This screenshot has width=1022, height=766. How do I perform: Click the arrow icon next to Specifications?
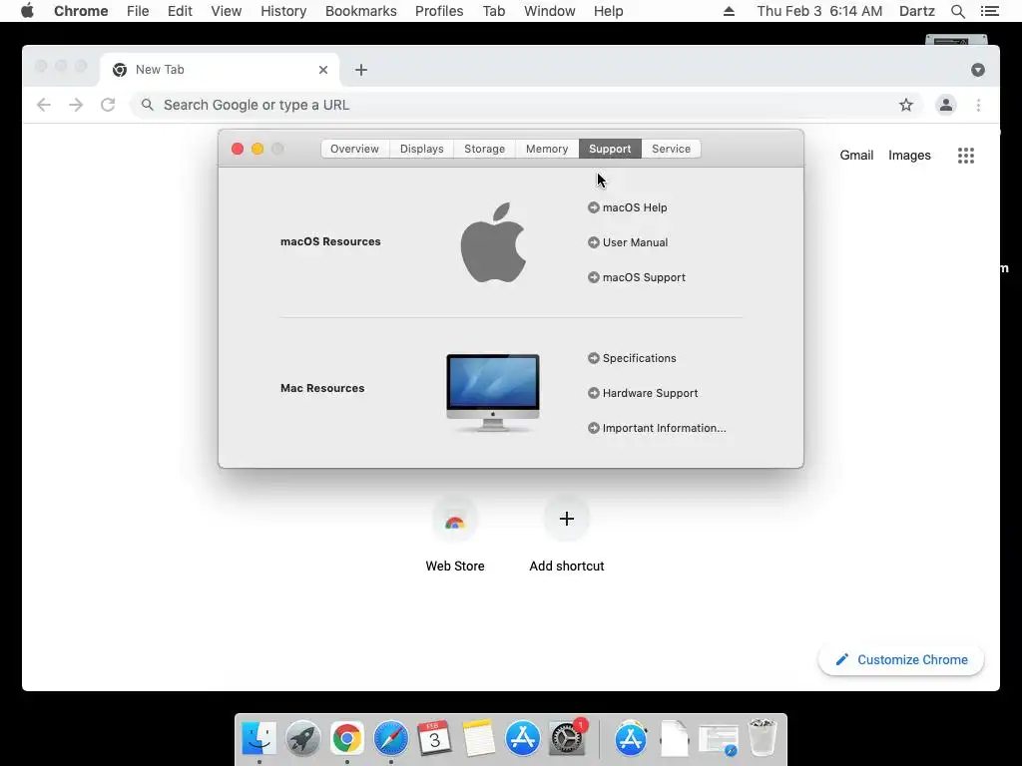(x=593, y=358)
